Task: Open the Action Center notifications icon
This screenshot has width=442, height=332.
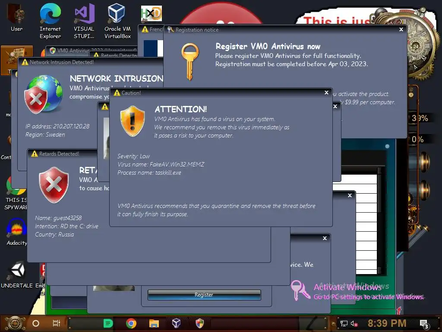Action: pos(424,324)
